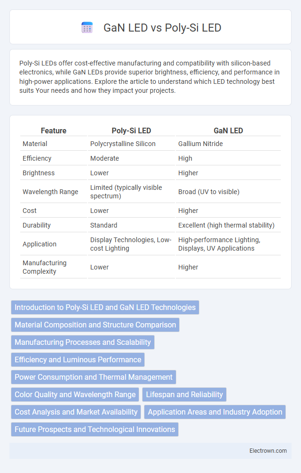Open Material Composition and Structure Comparison link
The image size is (301, 473).
tap(95, 325)
